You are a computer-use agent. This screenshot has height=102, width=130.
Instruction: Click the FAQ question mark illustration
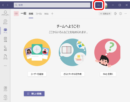click(107, 53)
